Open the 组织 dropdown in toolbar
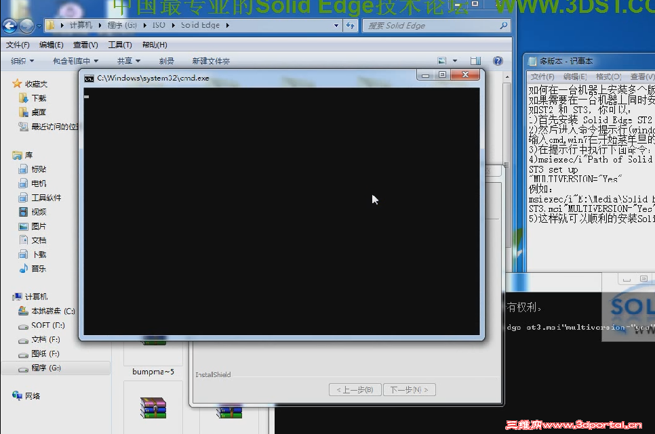The height and width of the screenshot is (434, 655). point(22,61)
